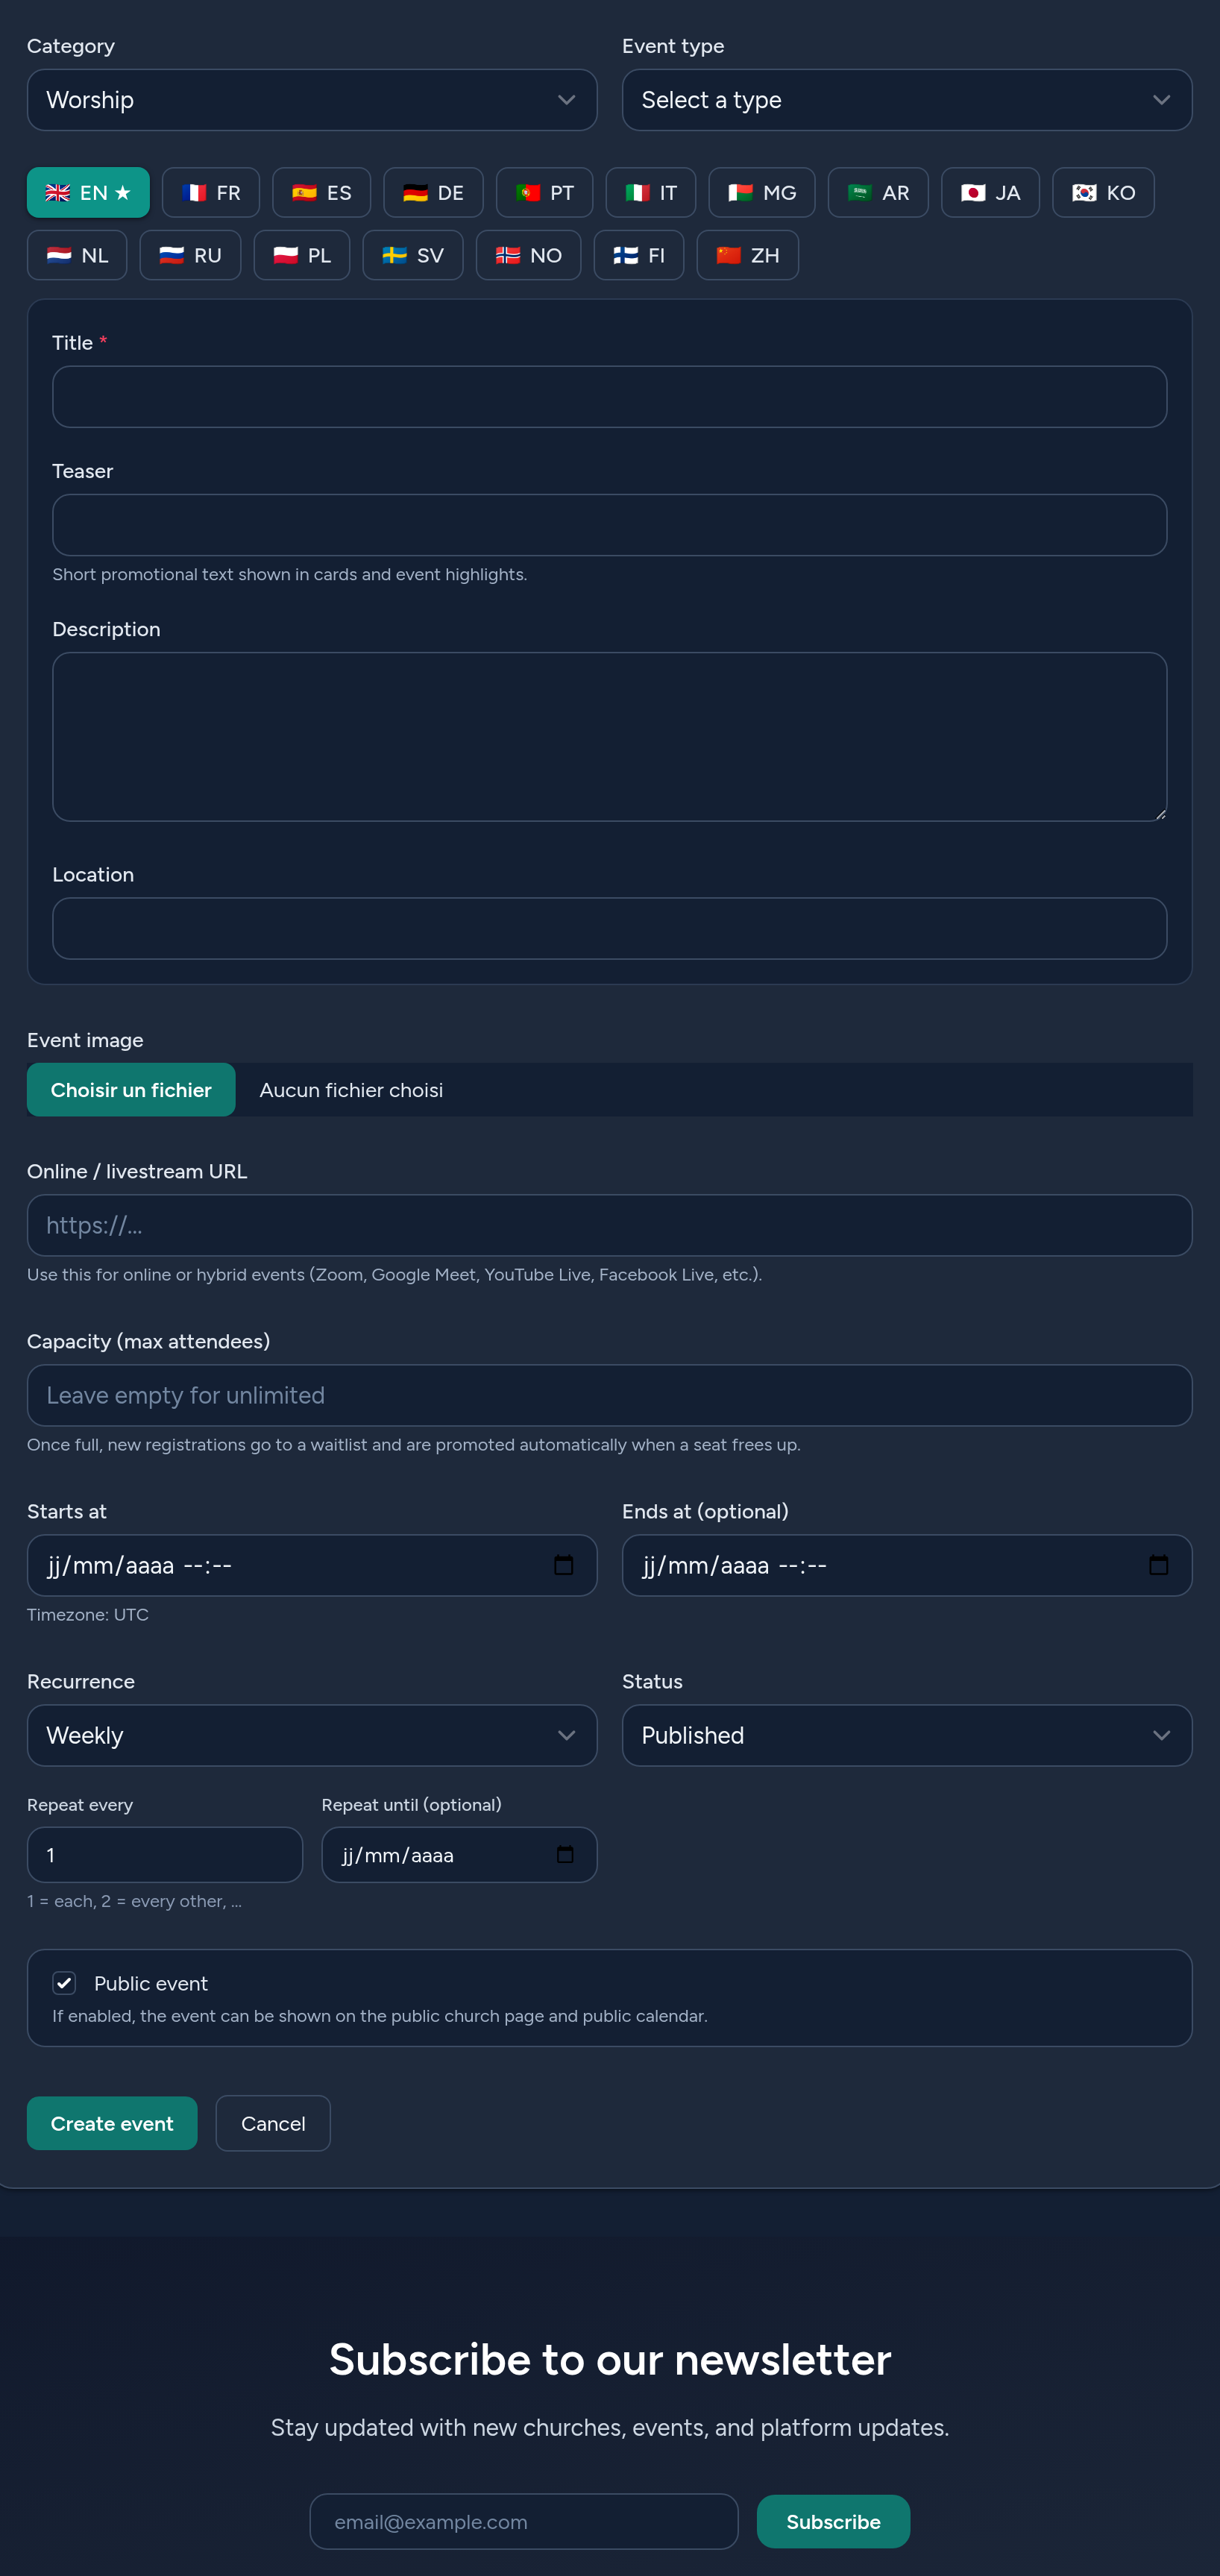
Task: Click Choisir un fichier upload button
Action: coord(131,1089)
